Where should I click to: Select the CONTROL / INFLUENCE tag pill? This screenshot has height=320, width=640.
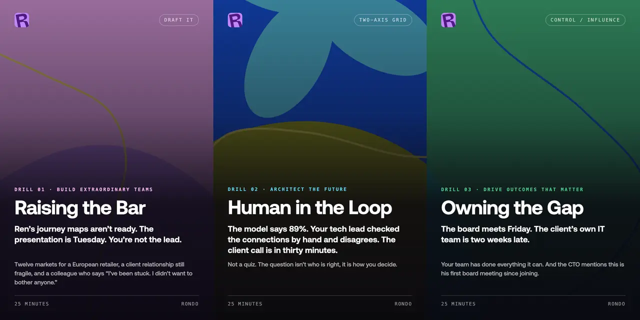(x=585, y=20)
